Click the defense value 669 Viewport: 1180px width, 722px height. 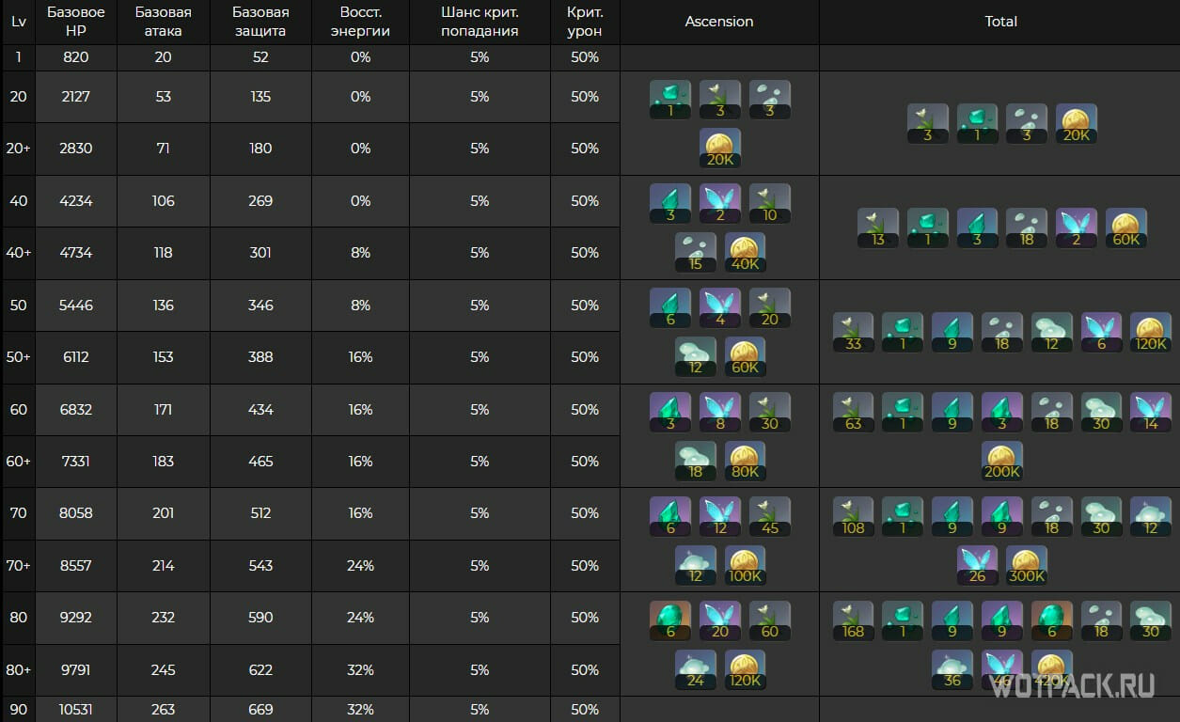coord(260,709)
